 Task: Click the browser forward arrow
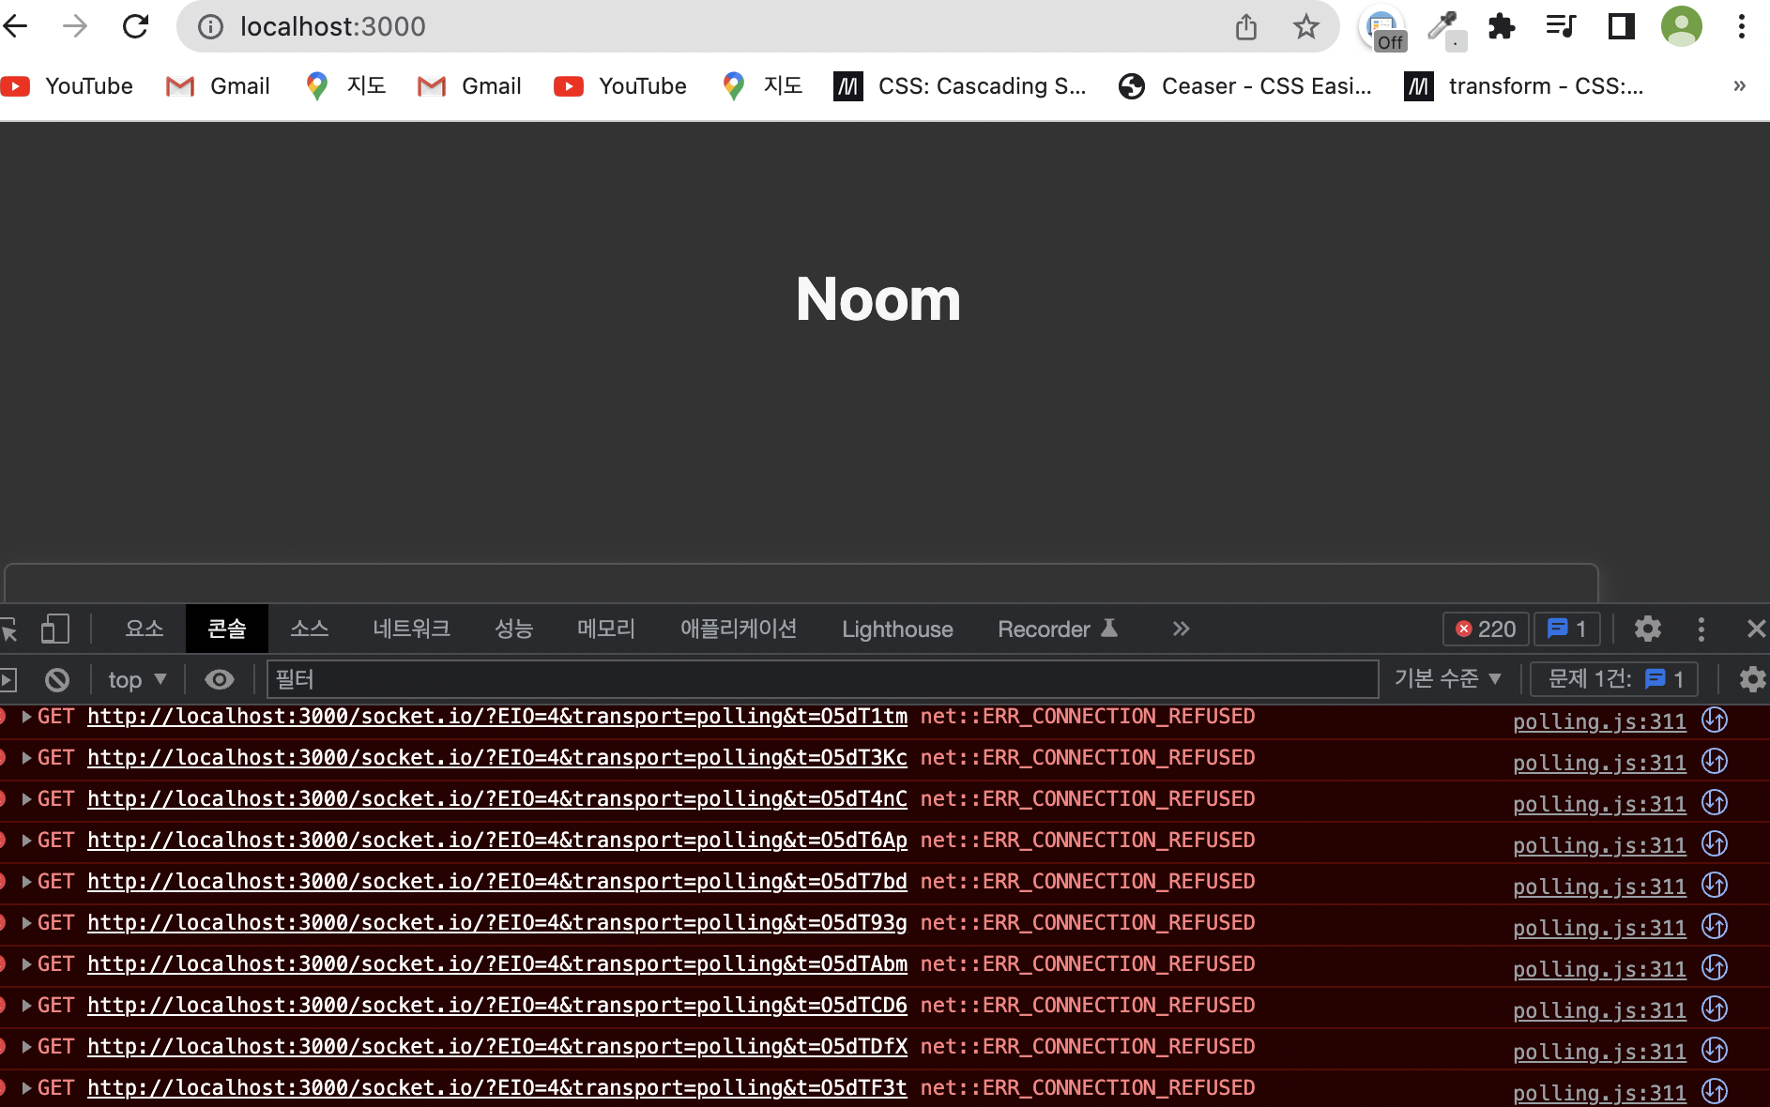tap(75, 26)
